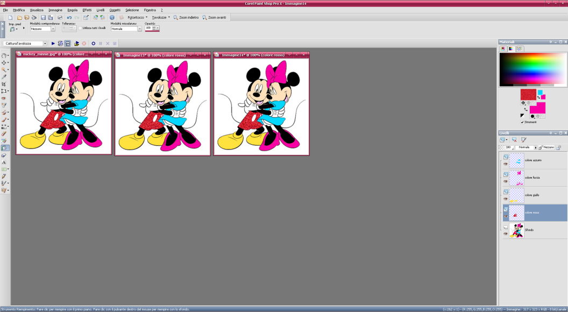
Task: Run the selected script with play button
Action: tap(53, 44)
